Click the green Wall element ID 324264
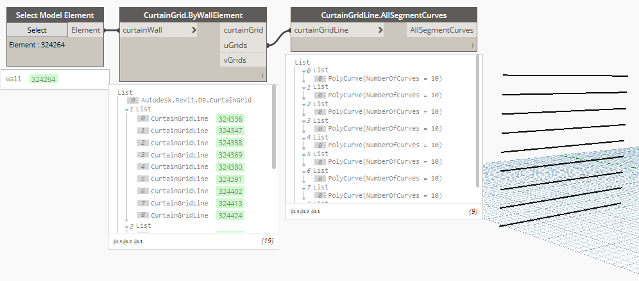 coord(44,79)
